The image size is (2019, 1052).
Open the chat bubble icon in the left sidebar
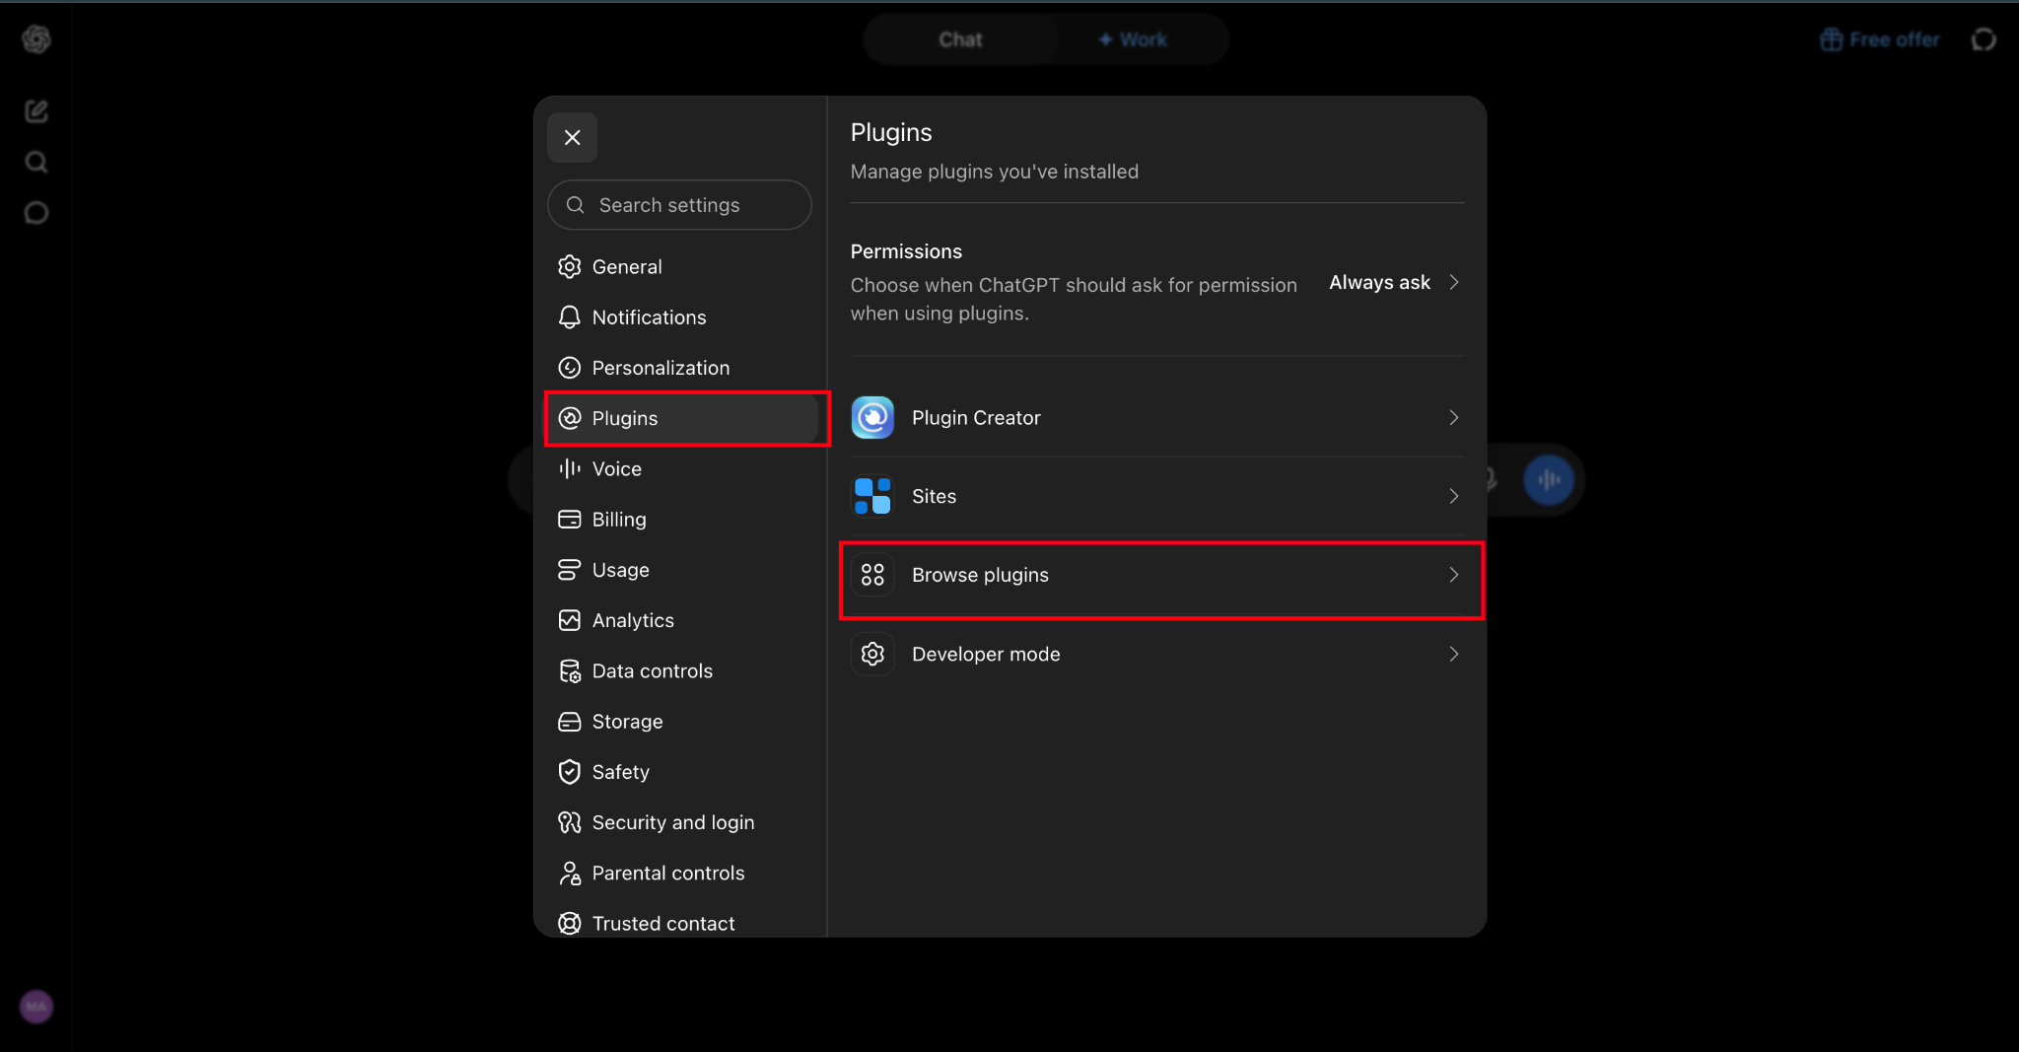click(36, 213)
